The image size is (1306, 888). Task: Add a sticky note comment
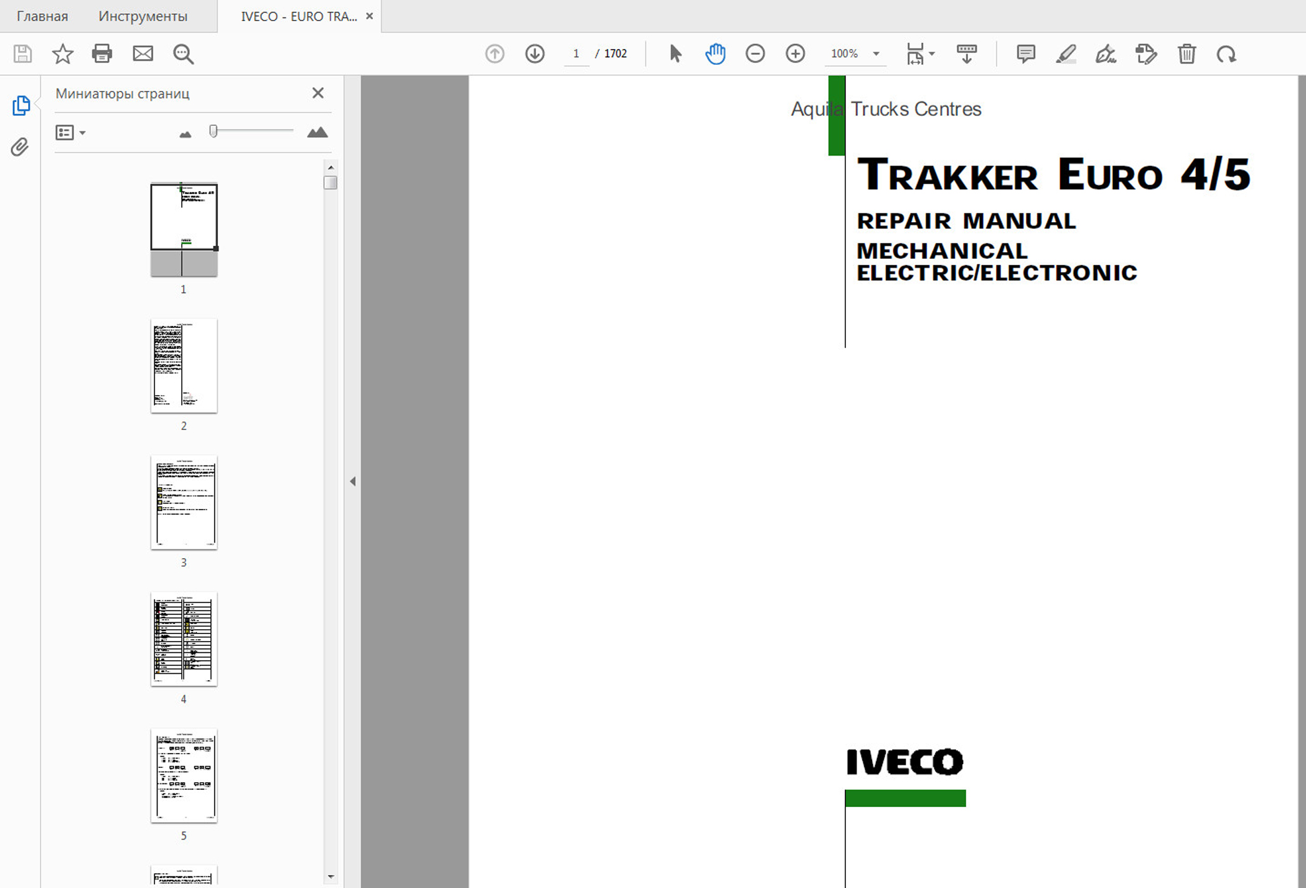[1025, 54]
